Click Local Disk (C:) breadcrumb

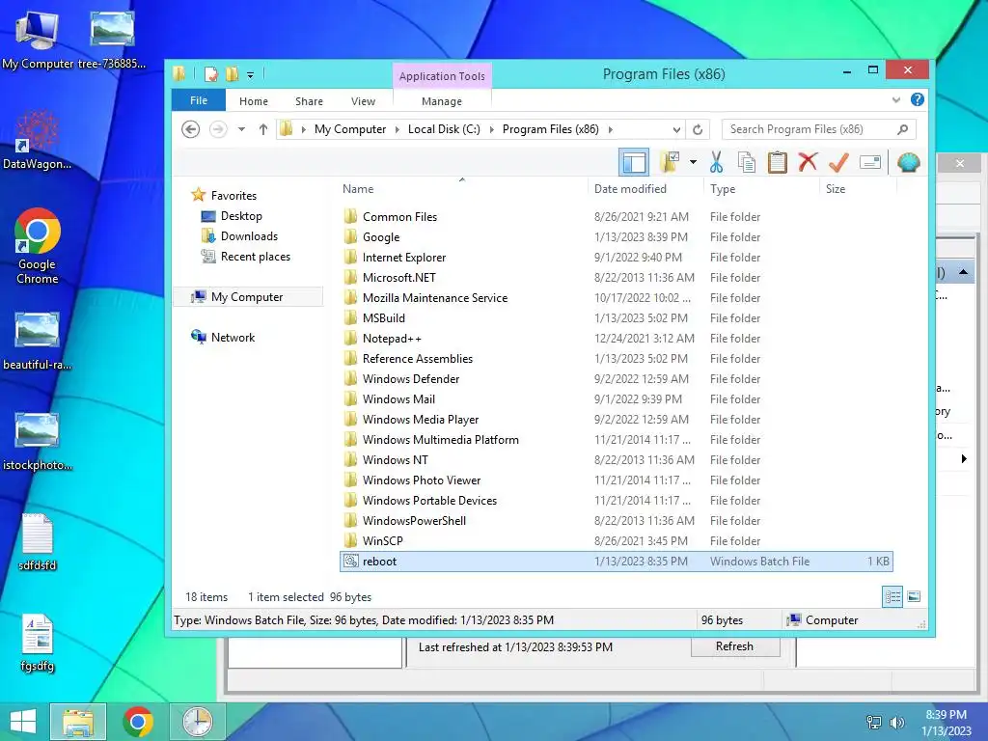point(444,129)
